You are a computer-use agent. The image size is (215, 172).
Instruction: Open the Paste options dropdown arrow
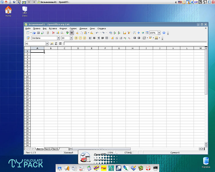pyautogui.click(x=89, y=33)
